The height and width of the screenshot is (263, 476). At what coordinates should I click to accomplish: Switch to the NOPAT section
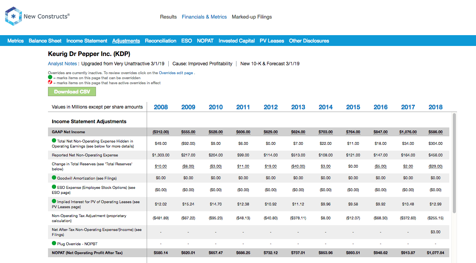pyautogui.click(x=205, y=41)
